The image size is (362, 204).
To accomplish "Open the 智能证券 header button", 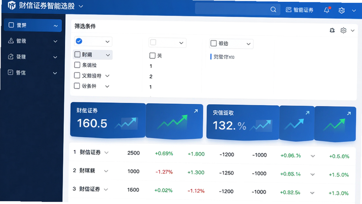I will coord(300,10).
